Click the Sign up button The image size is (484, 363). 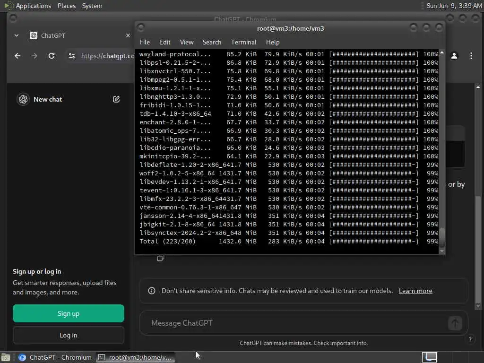[x=69, y=314]
